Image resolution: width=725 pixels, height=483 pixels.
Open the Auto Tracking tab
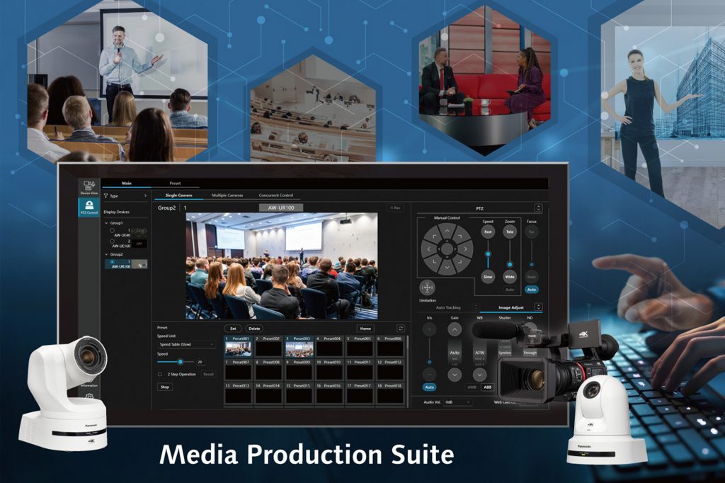pos(448,307)
